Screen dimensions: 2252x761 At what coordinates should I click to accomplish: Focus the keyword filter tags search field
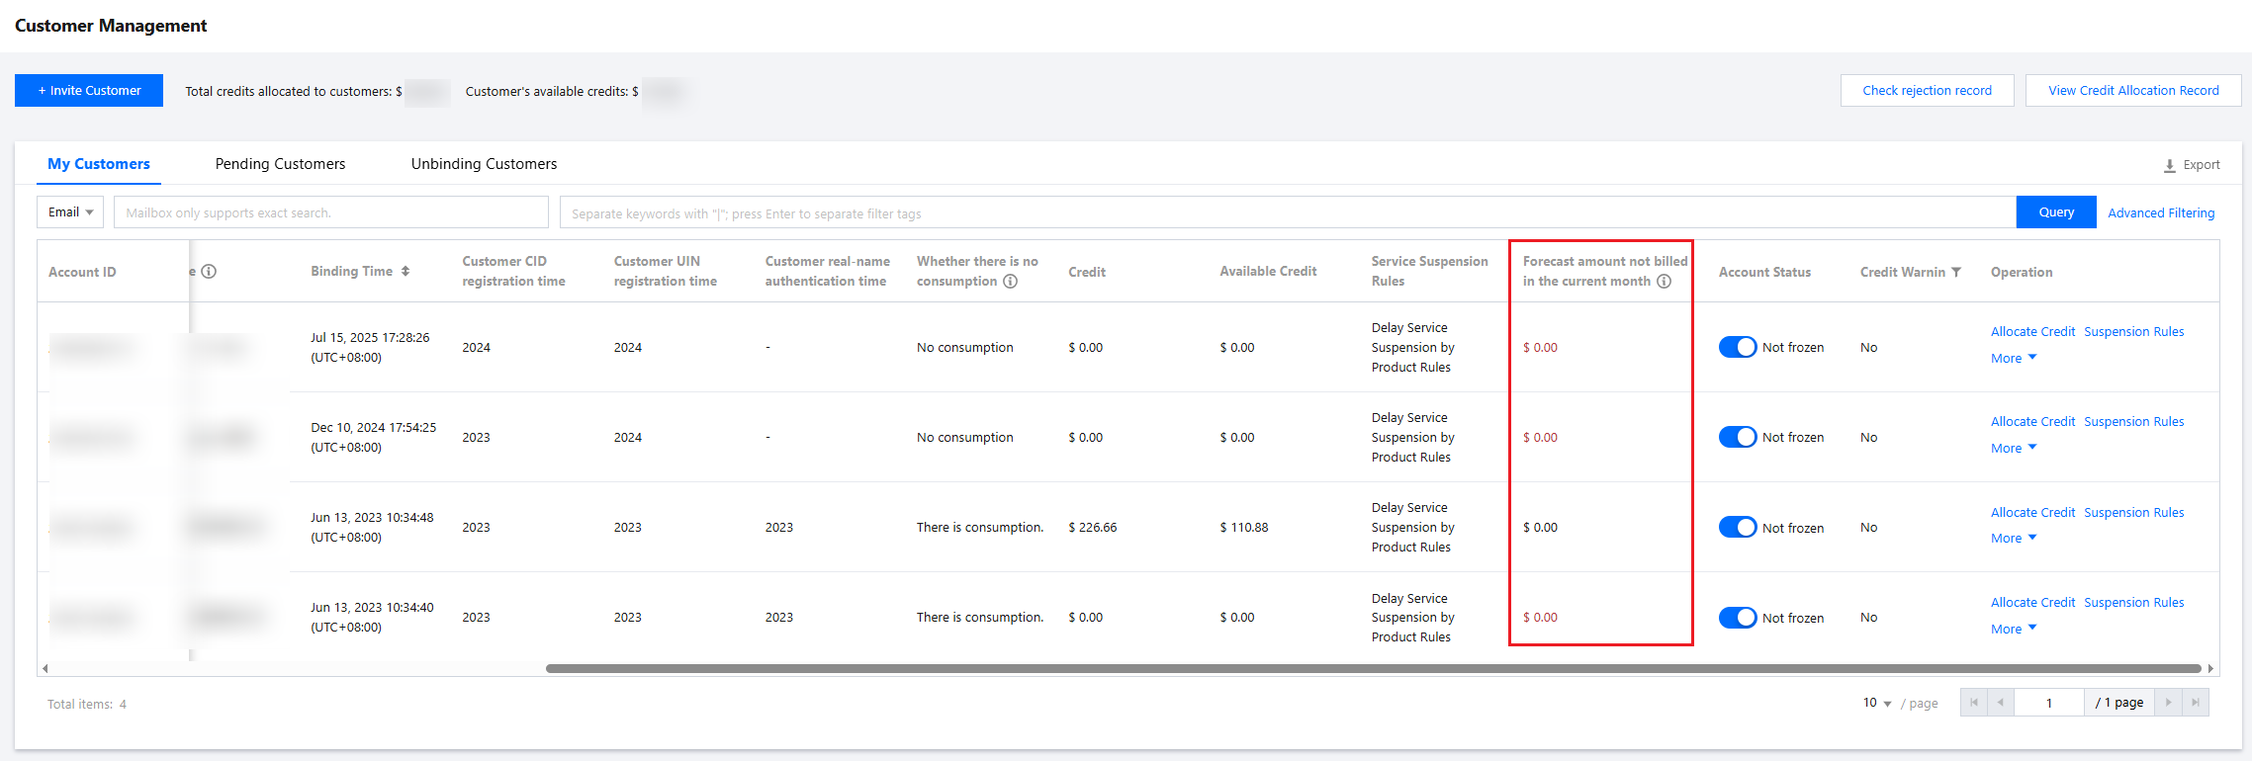click(1286, 213)
